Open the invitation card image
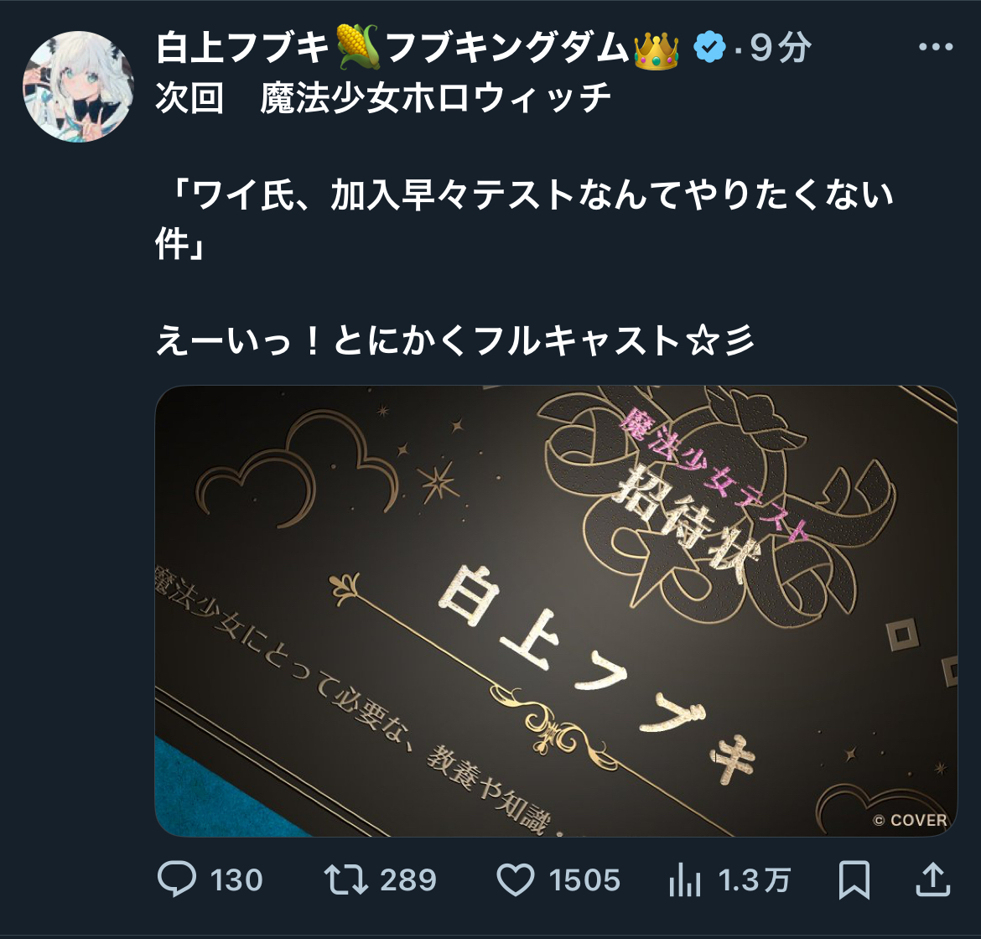The image size is (981, 939). tap(556, 610)
